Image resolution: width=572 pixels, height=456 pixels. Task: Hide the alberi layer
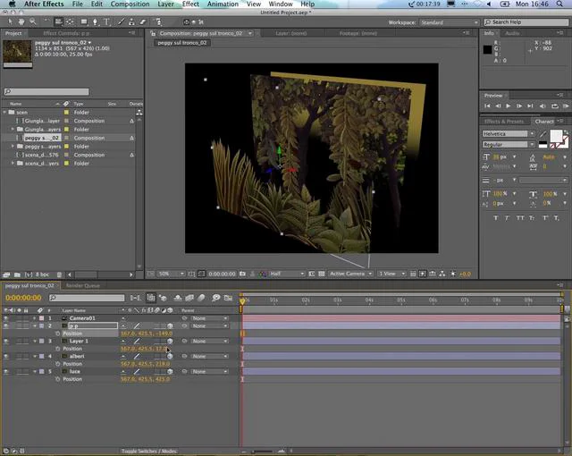point(6,356)
